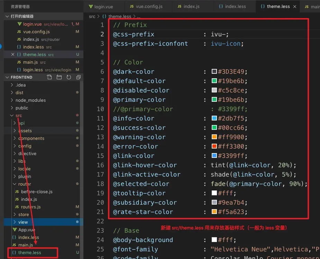Viewport: 320px width, 259px height.
Task: Click the Vue icon beside App.vue in tree
Action: [x=15, y=230]
